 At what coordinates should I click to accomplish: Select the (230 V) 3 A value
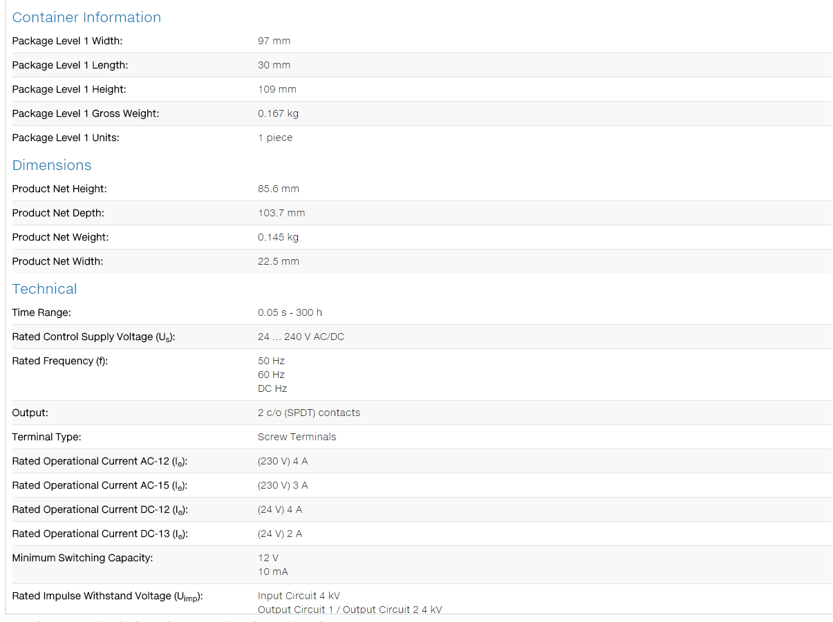click(x=283, y=485)
